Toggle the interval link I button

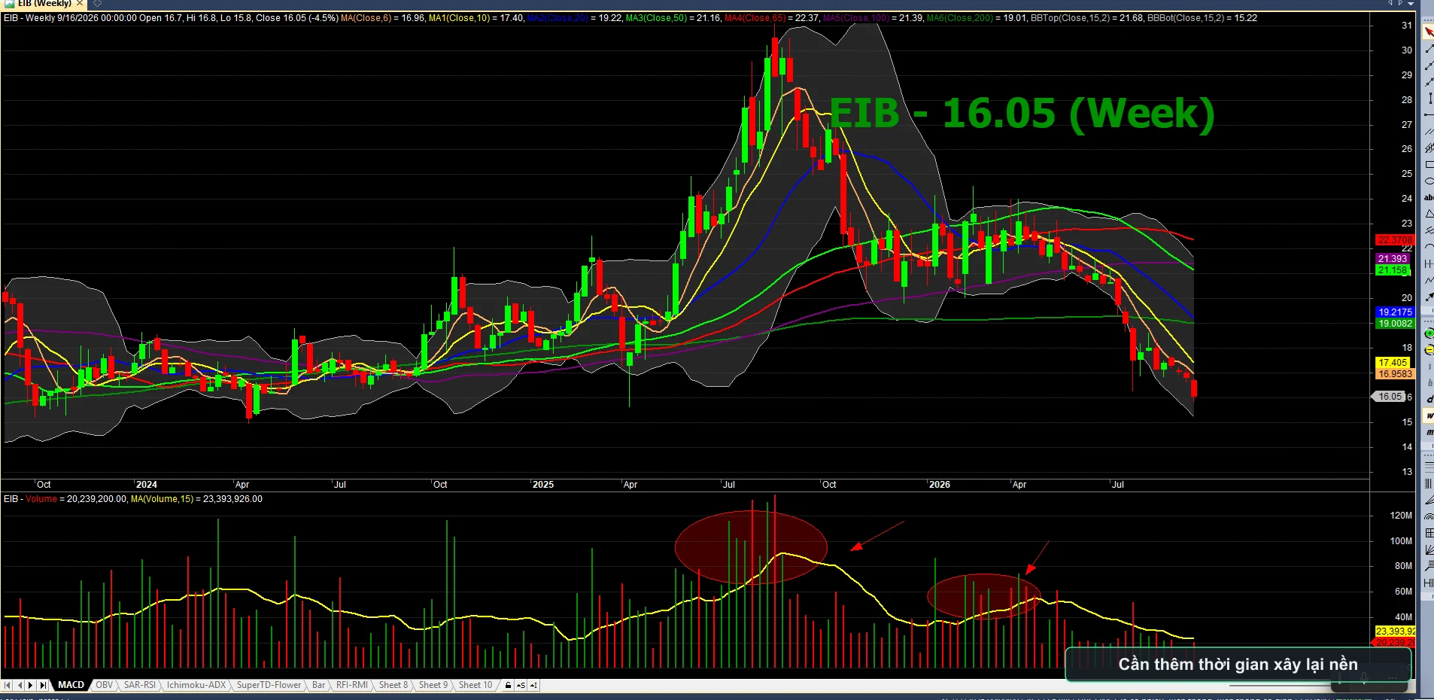tap(533, 686)
